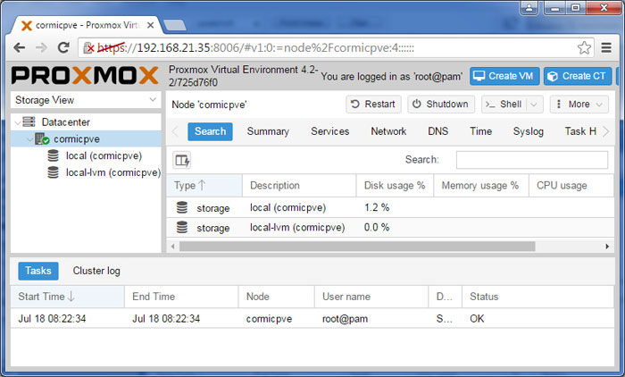This screenshot has height=377, width=625.
Task: Open the Shell dropdown arrow
Action: (534, 105)
